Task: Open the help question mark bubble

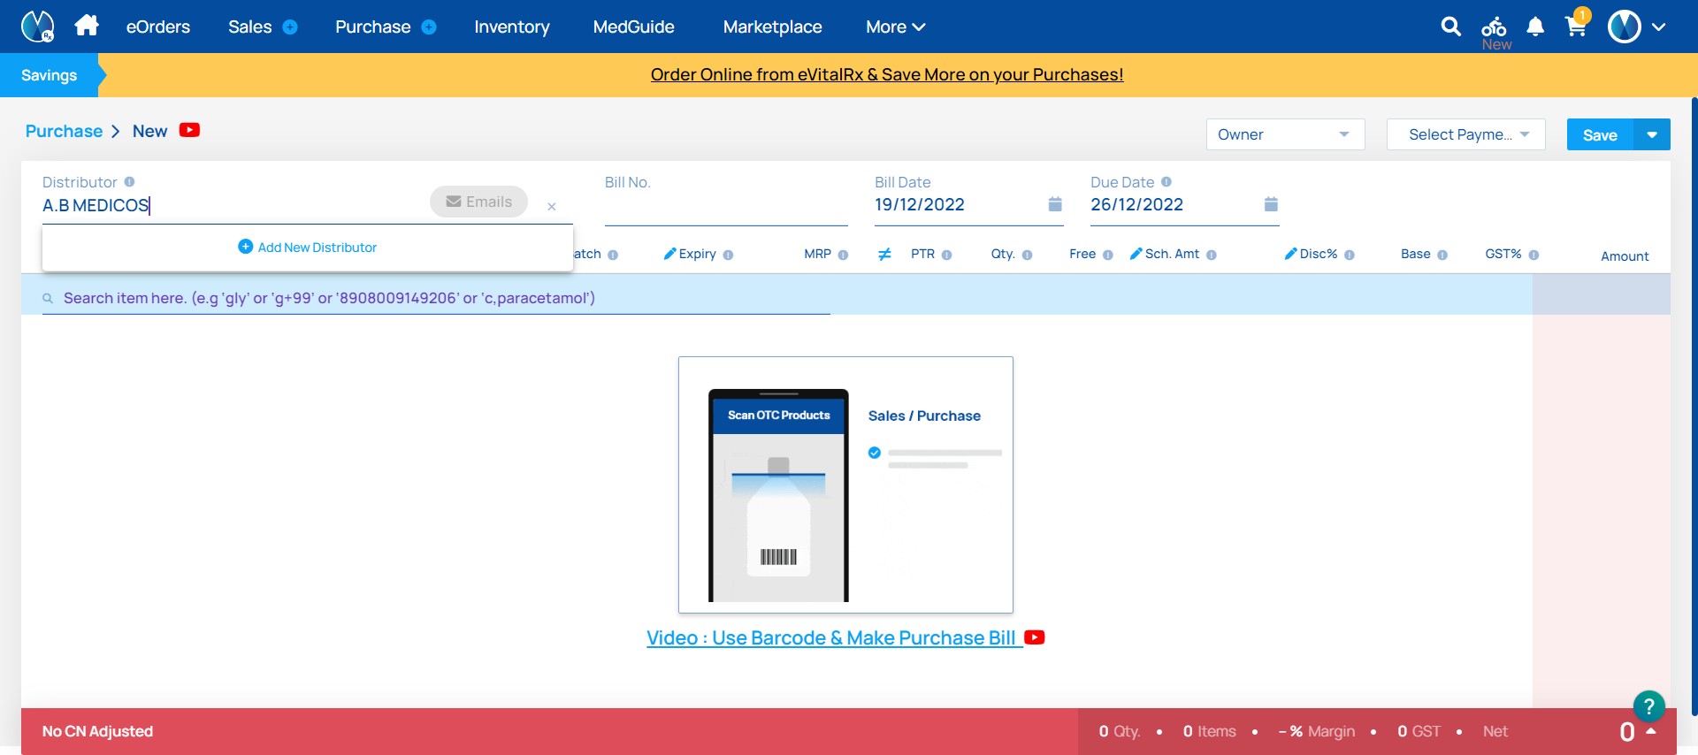Action: point(1648,706)
